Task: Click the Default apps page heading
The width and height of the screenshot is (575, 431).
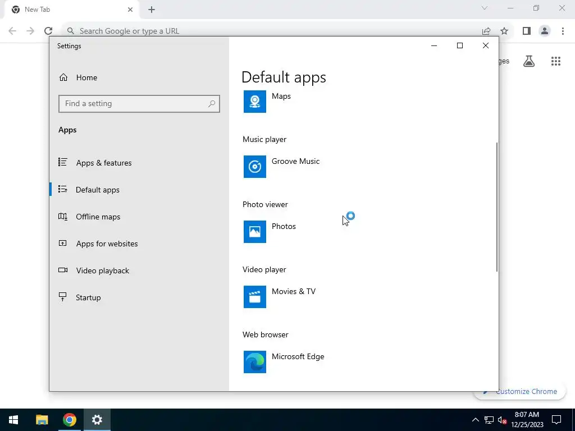Action: point(284,77)
